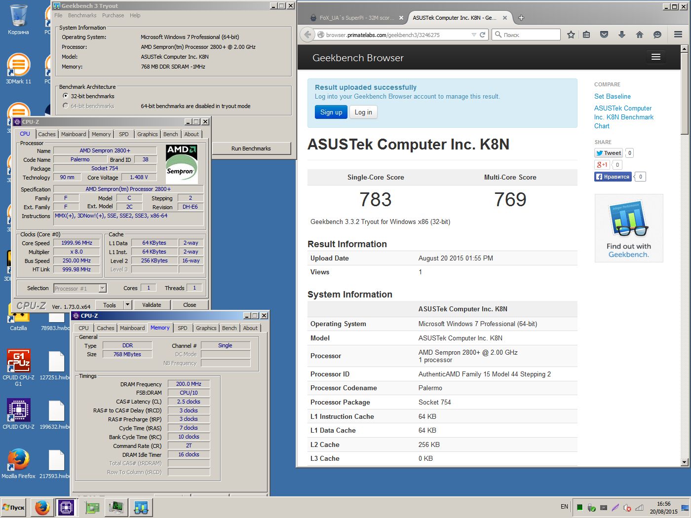
Task: Open CPU-Z Tools dropdown arrow
Action: 127,305
